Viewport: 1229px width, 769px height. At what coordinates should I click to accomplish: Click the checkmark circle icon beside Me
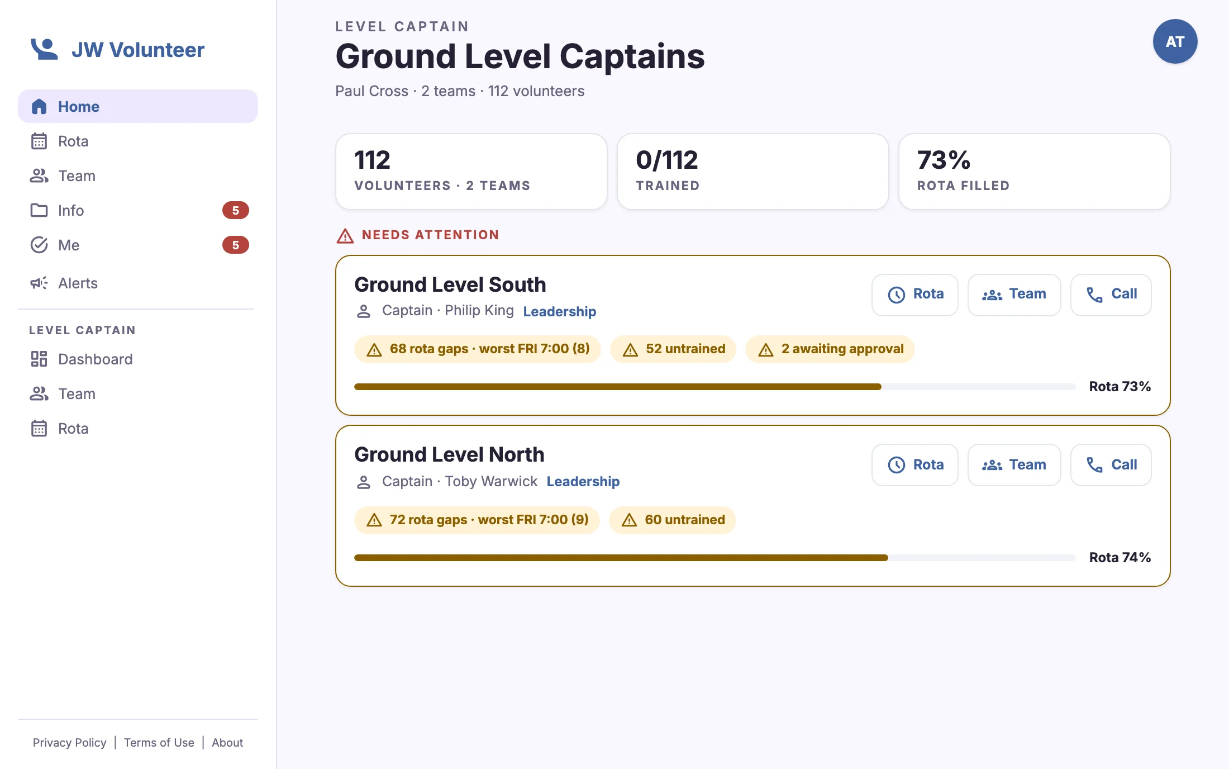39,245
